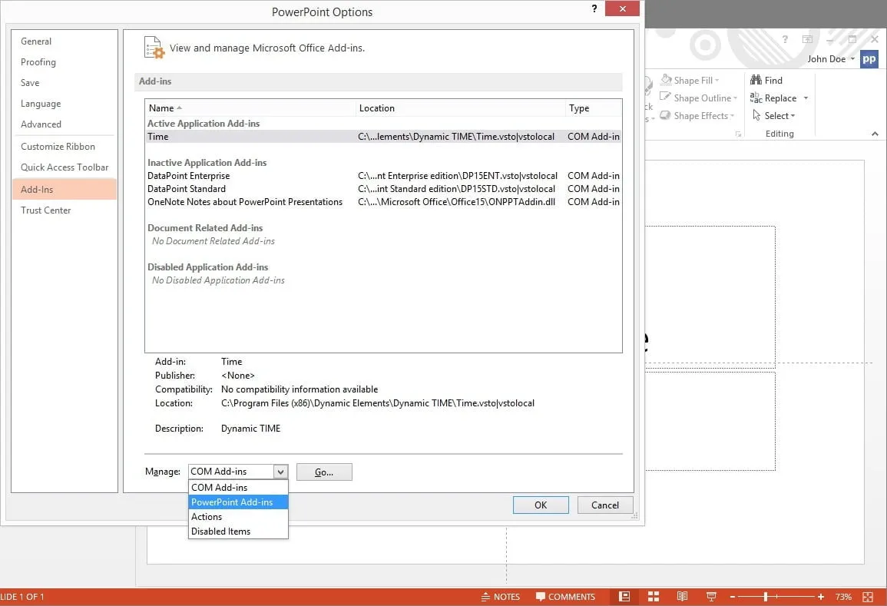Fit slide to current window
The height and width of the screenshot is (606, 887).
click(868, 597)
